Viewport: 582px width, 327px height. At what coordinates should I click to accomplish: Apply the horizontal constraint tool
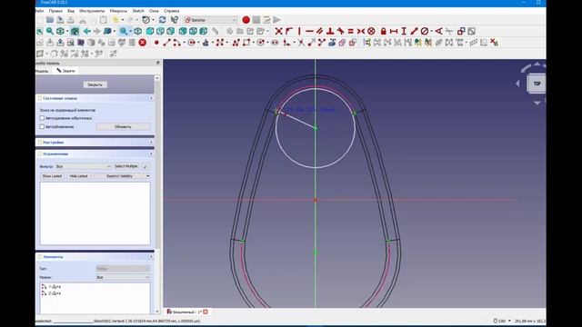click(x=309, y=31)
